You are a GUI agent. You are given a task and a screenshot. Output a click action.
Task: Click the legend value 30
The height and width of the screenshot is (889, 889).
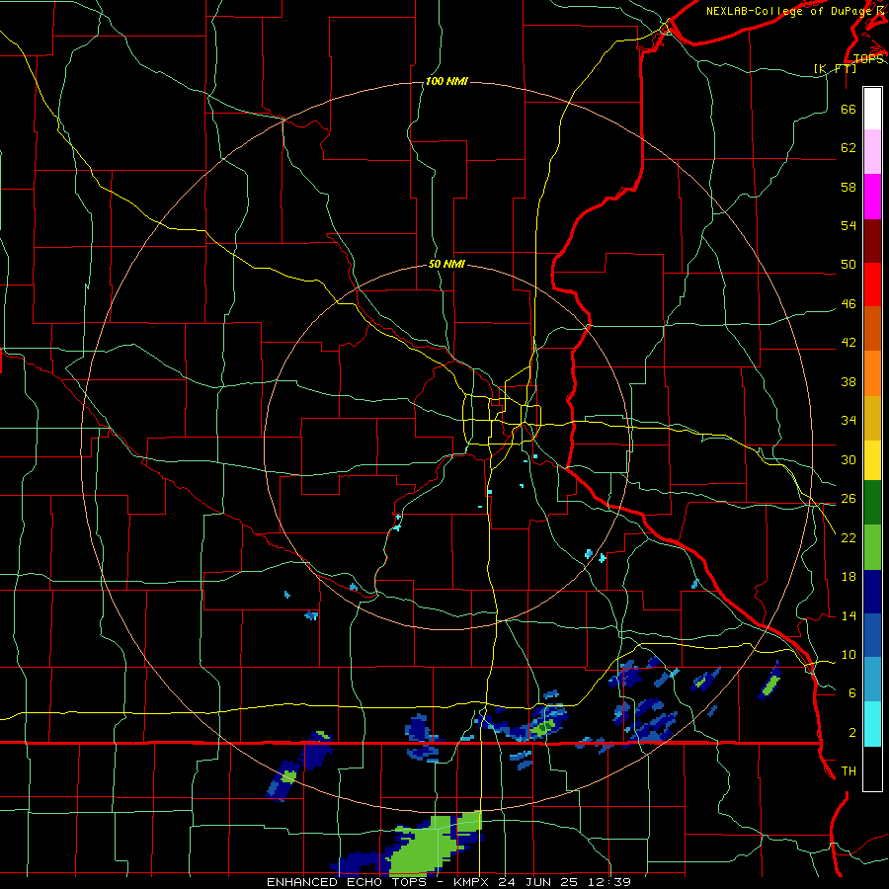(x=849, y=459)
